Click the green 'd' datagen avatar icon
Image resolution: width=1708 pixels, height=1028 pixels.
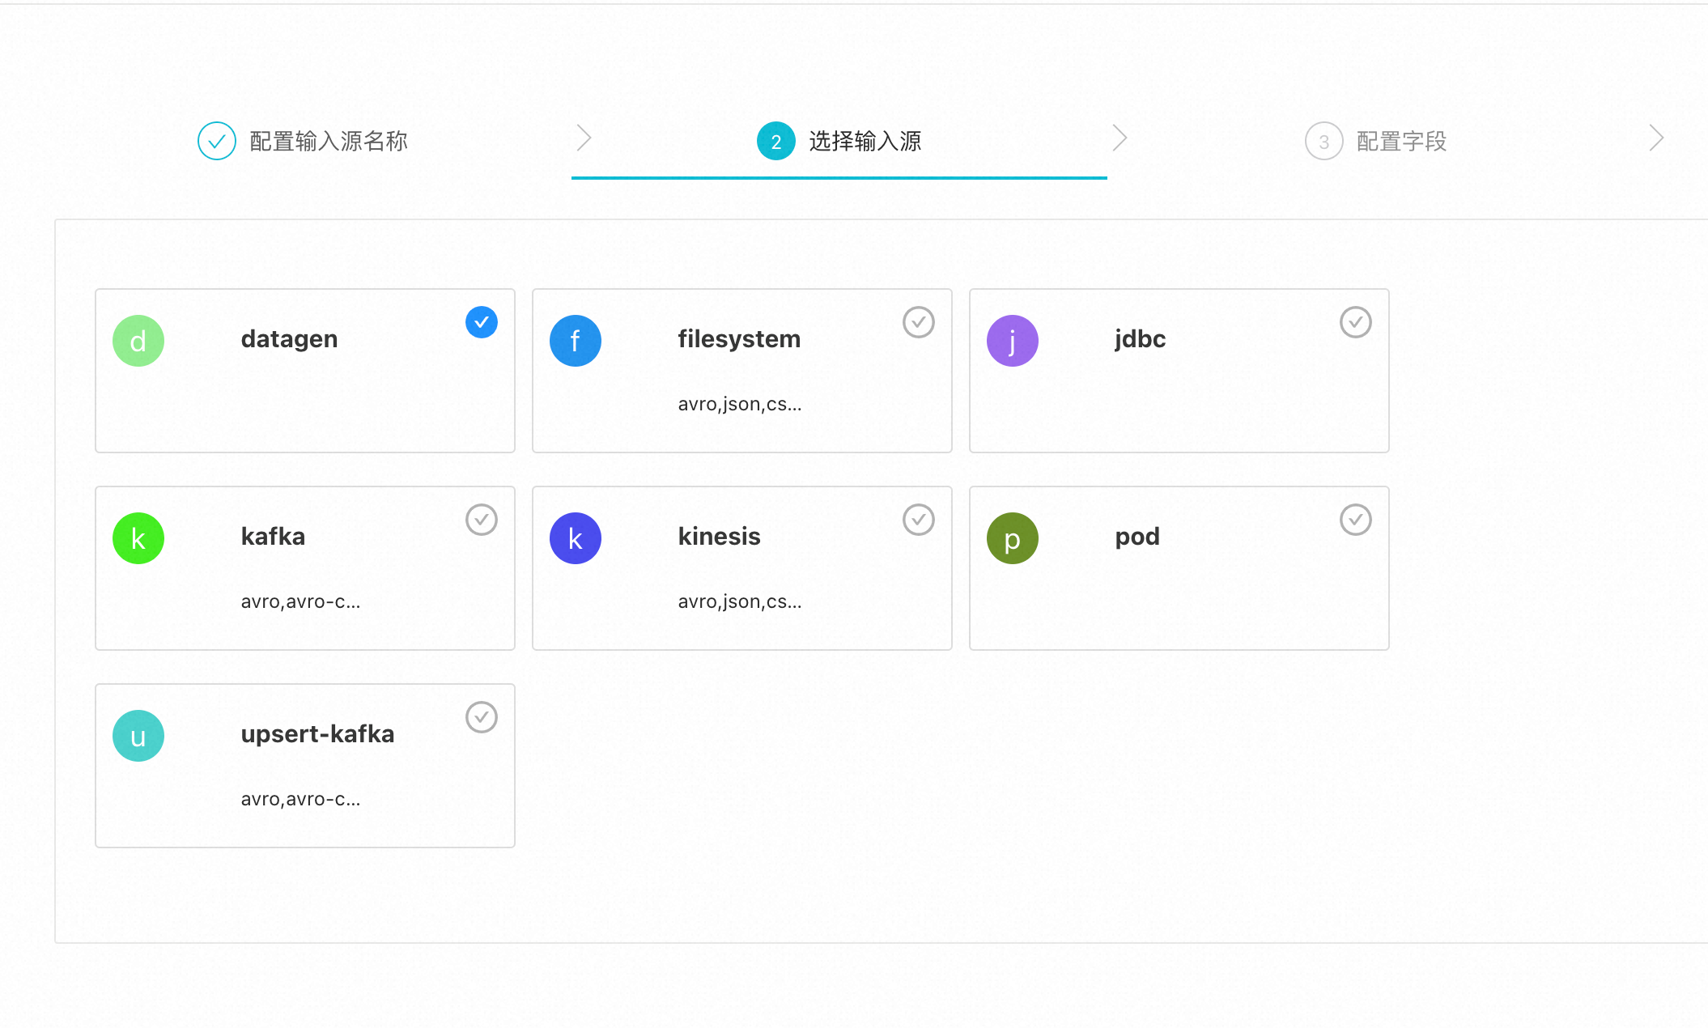pyautogui.click(x=138, y=341)
